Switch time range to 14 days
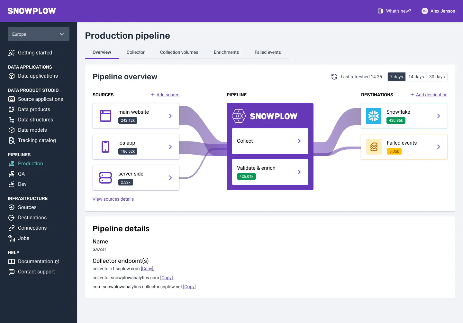Screen dimensions: 463x323 click(416, 77)
